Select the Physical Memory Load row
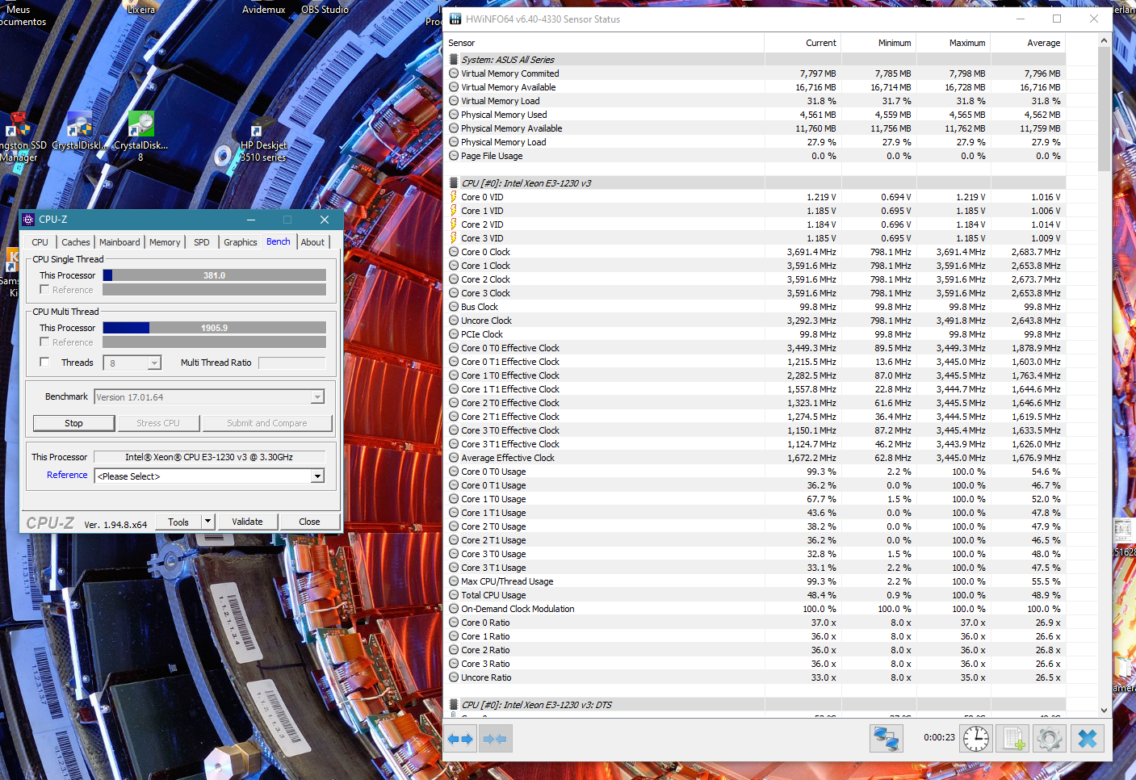The width and height of the screenshot is (1136, 780). 755,142
